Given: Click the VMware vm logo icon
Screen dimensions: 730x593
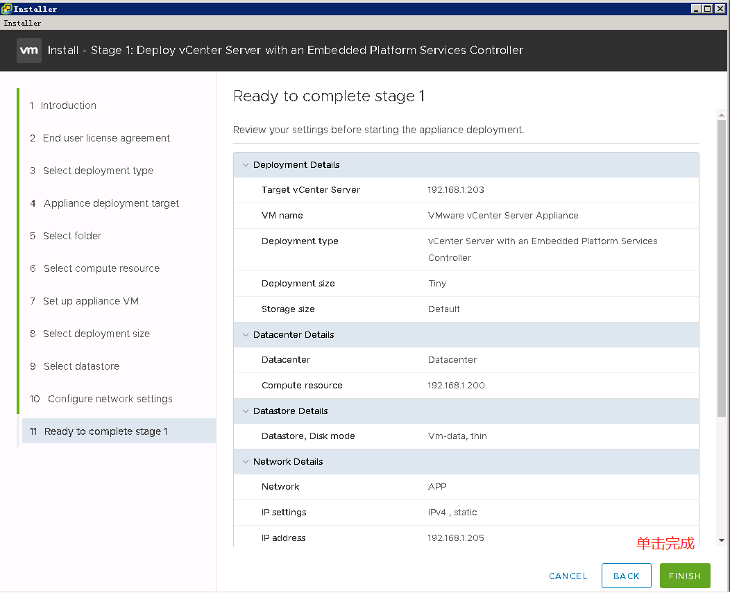Looking at the screenshot, I should pos(29,50).
